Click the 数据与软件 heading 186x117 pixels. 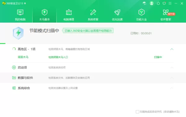coord(25,78)
